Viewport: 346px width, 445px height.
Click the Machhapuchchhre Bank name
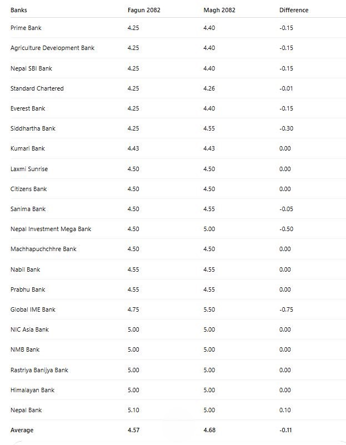point(43,249)
